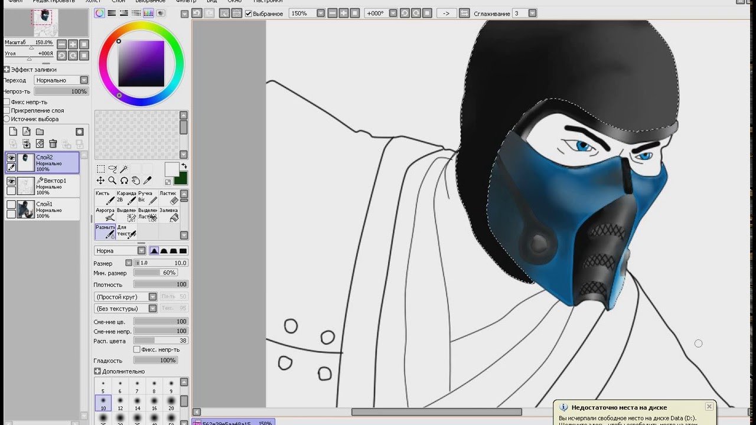This screenshot has height=425, width=756.
Task: Delete layer with trash icon
Action: pos(53,143)
